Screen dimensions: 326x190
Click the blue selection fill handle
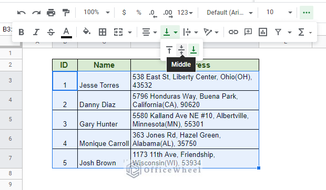[x=259, y=168]
